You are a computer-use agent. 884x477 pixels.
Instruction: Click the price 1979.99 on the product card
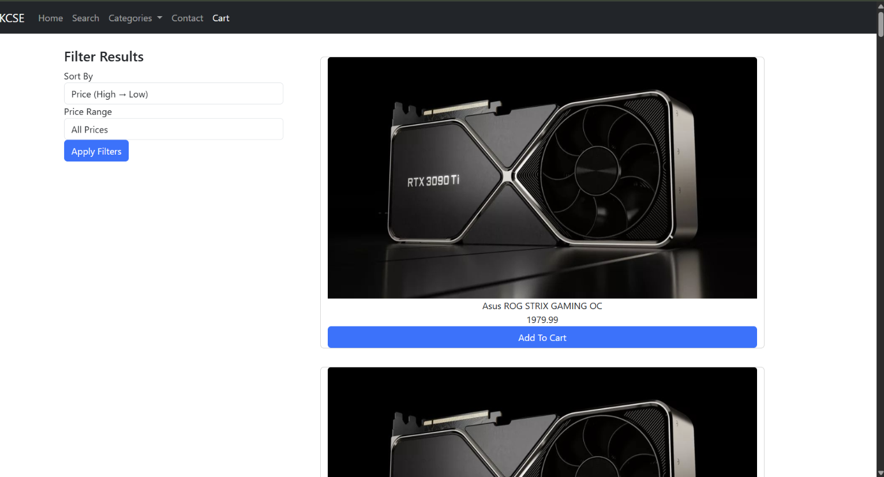[542, 320]
